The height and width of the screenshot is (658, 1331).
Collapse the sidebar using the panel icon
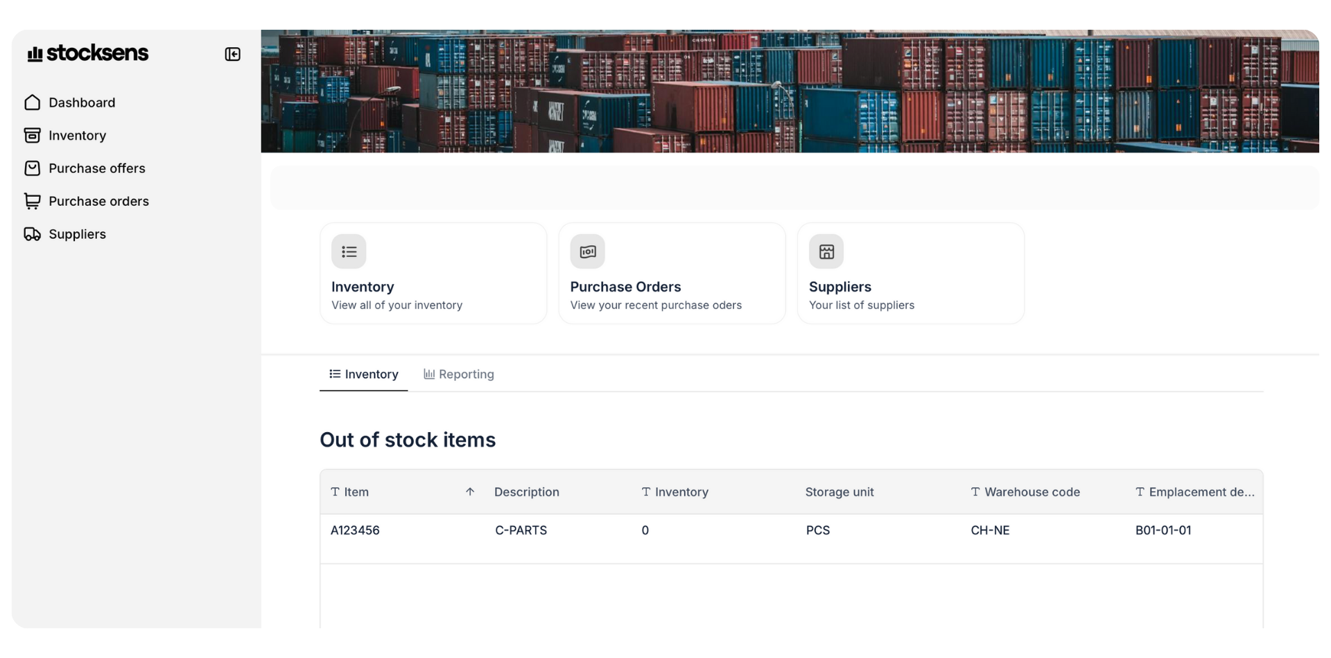click(x=232, y=54)
